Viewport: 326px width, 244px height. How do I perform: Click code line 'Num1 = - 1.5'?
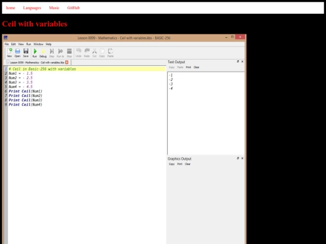tap(21, 74)
